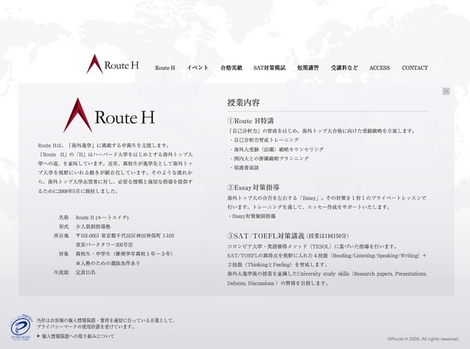This screenshot has width=470, height=349.
Task: Click the 名称 Route H (ルートエイチ) row
Action: (94, 217)
